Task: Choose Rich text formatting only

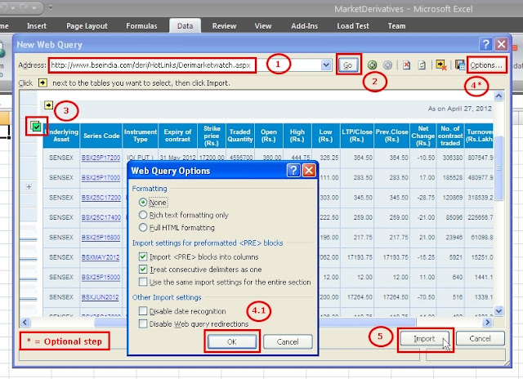Action: pyautogui.click(x=143, y=215)
